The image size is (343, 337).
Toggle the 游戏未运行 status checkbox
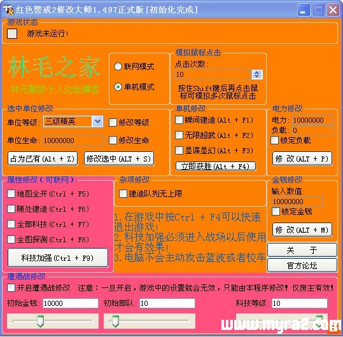(x=12, y=34)
